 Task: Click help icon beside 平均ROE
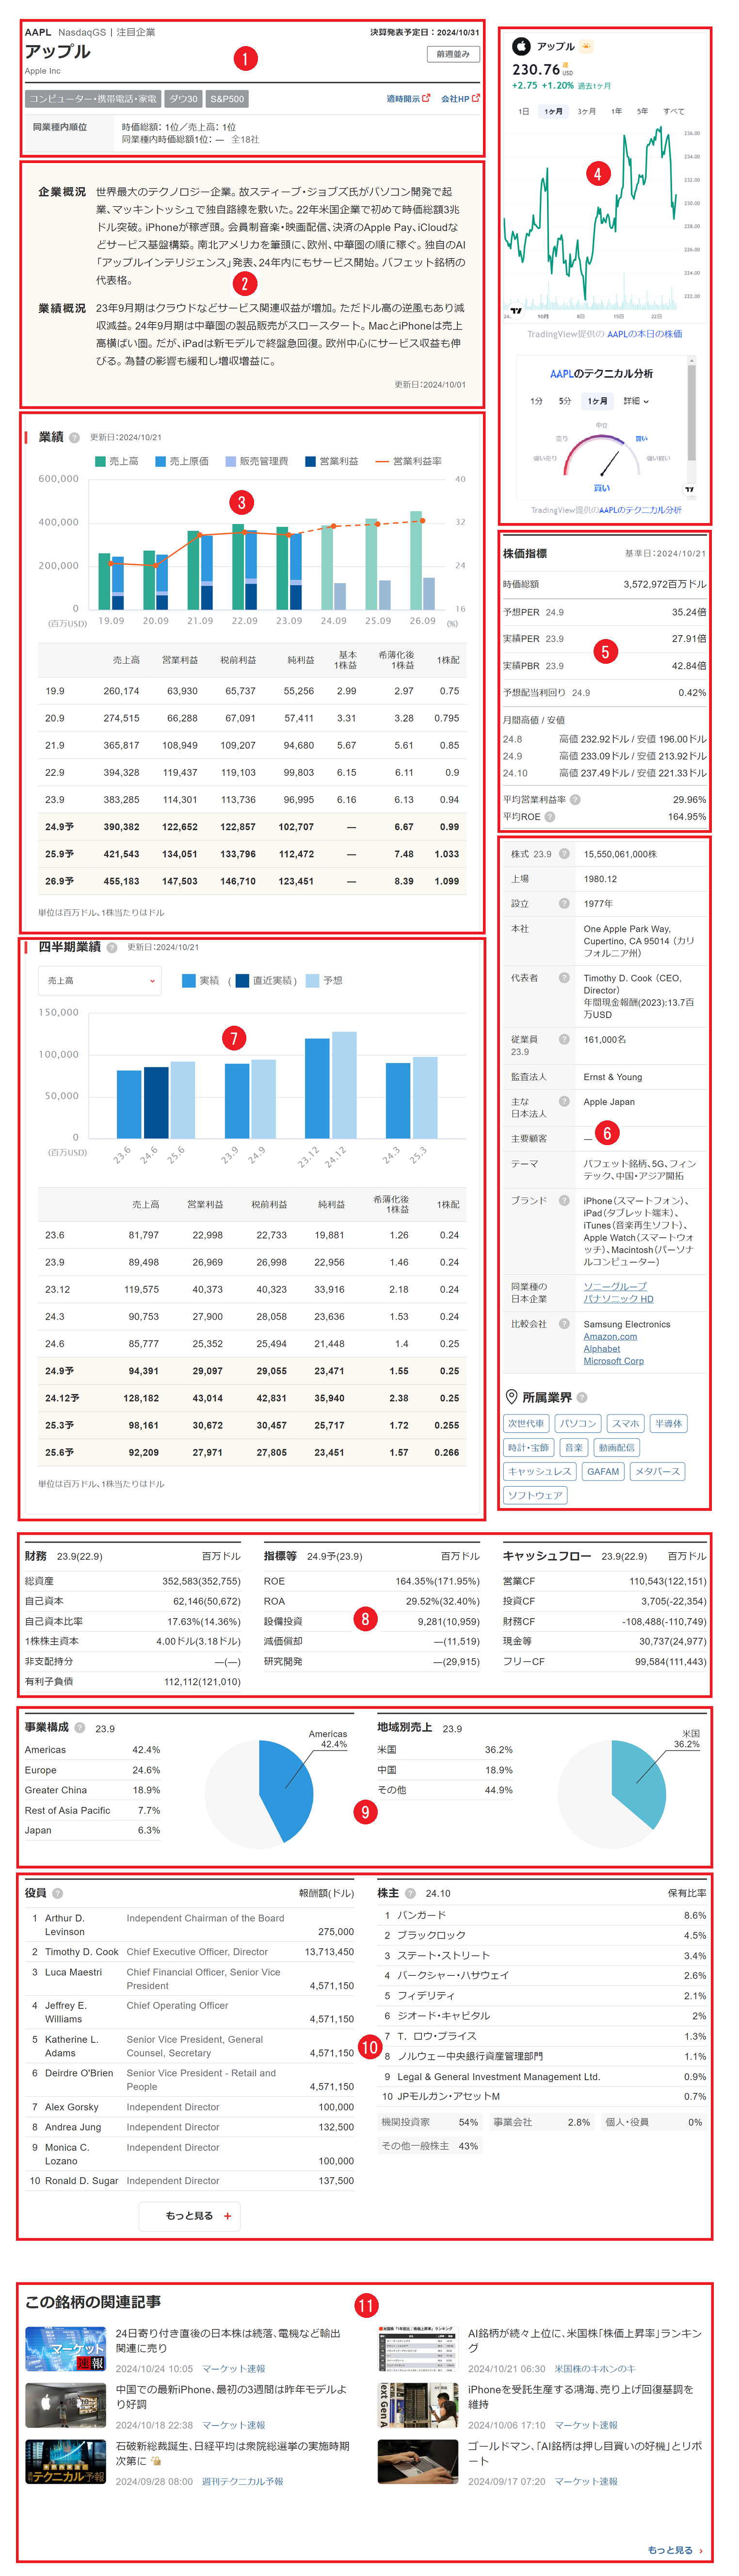tap(550, 816)
